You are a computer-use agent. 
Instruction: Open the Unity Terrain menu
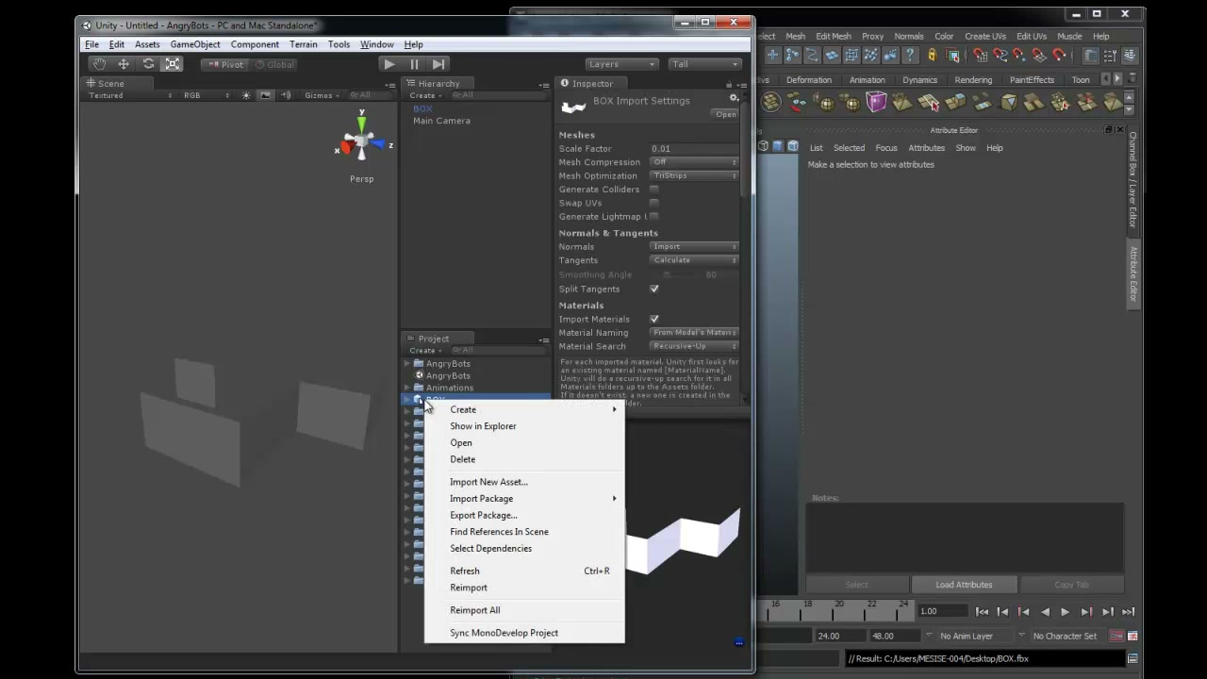pyautogui.click(x=304, y=44)
